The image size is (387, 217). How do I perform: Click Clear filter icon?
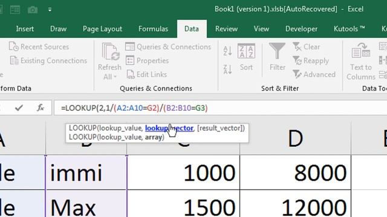297,46
